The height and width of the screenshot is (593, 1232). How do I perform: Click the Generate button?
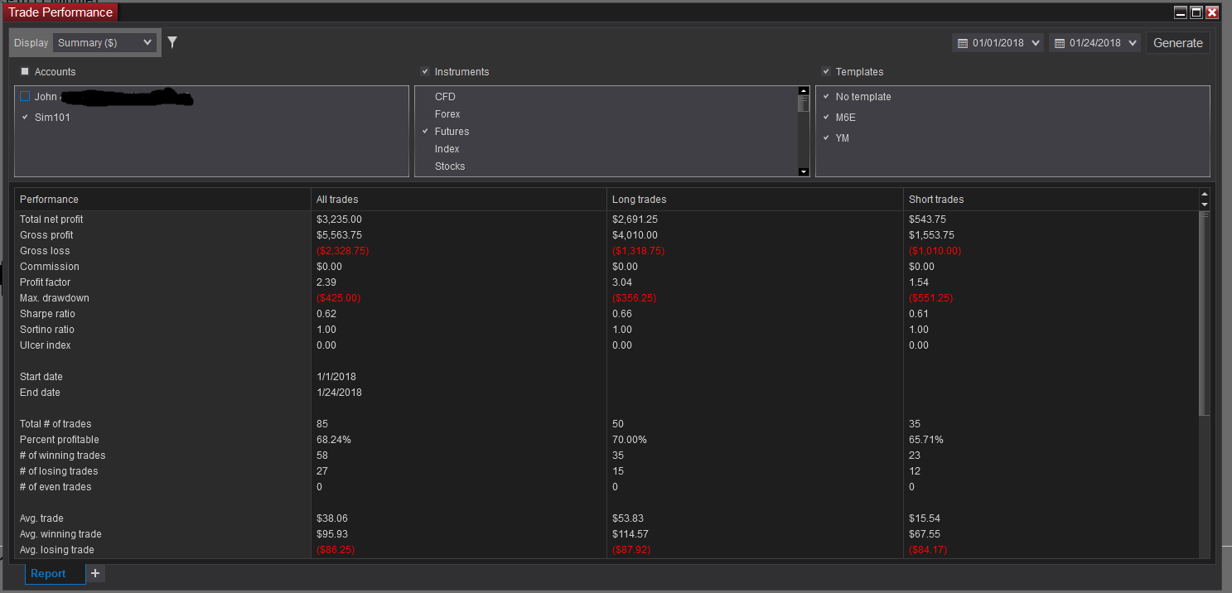pyautogui.click(x=1177, y=43)
